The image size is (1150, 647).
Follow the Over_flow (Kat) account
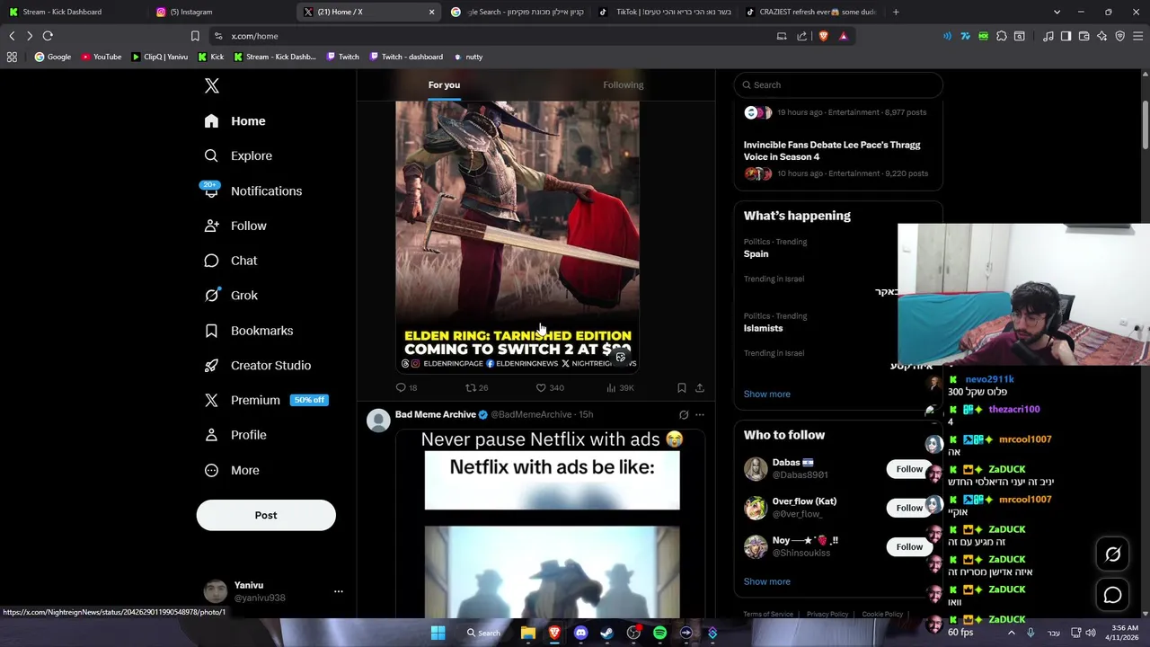tap(909, 508)
